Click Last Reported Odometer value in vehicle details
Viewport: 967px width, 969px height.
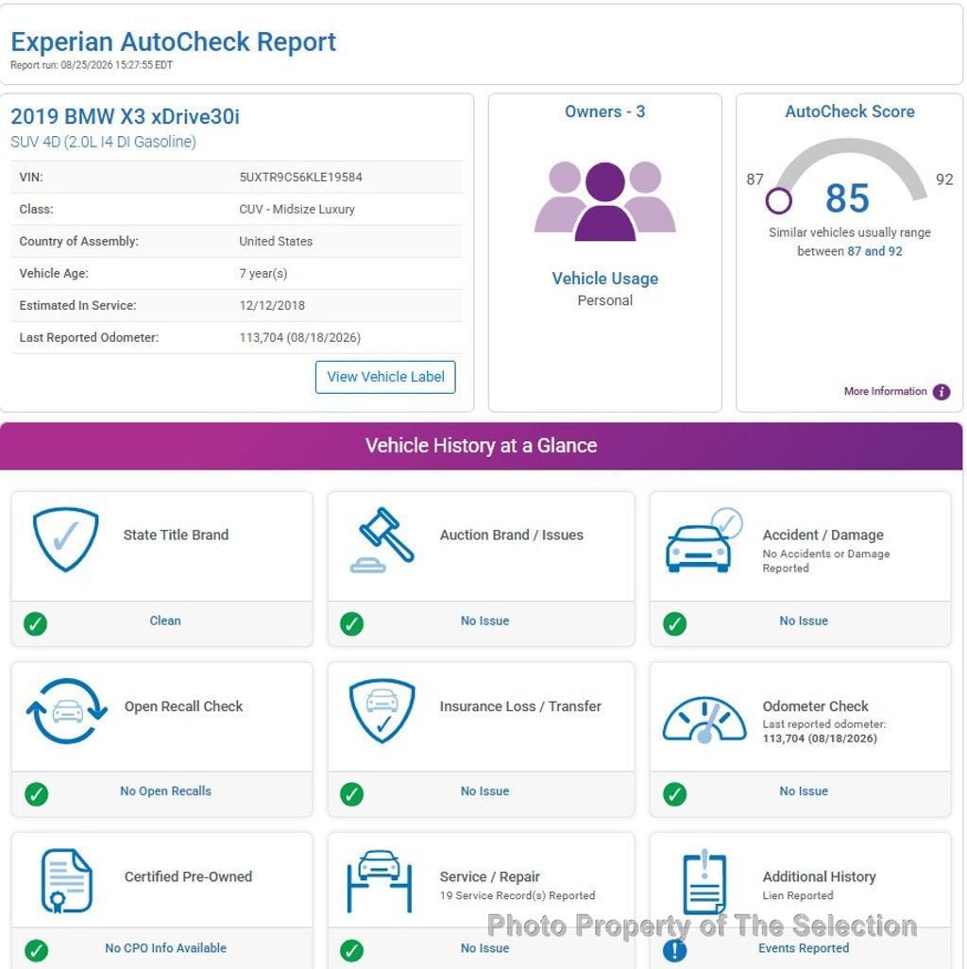click(x=299, y=337)
